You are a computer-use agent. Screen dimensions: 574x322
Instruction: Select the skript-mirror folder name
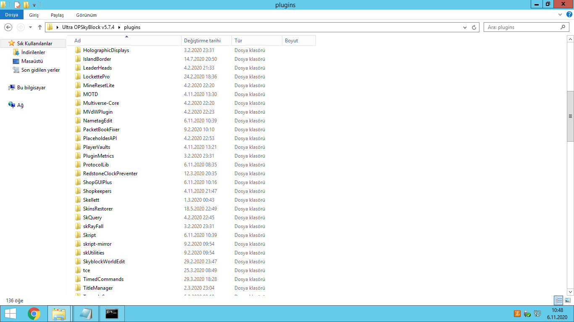pyautogui.click(x=97, y=244)
